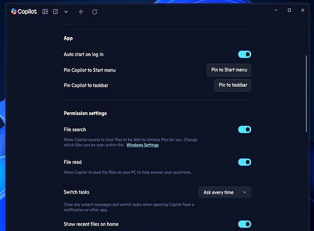The height and width of the screenshot is (231, 314).
Task: Go back with the left arrow
Action: point(81,11)
